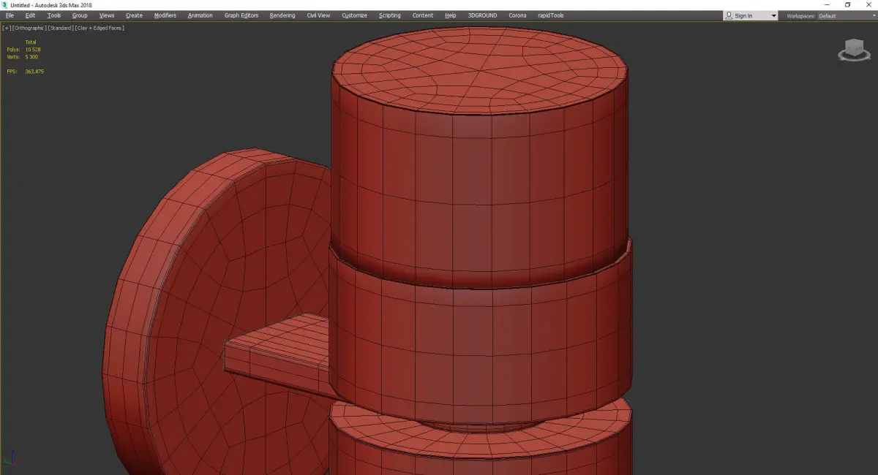
Task: Open the Help menu
Action: 451,15
